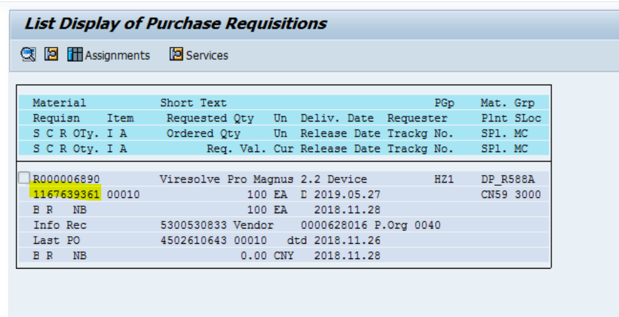The width and height of the screenshot is (619, 317).
Task: Click the Material column header
Action: pos(59,103)
